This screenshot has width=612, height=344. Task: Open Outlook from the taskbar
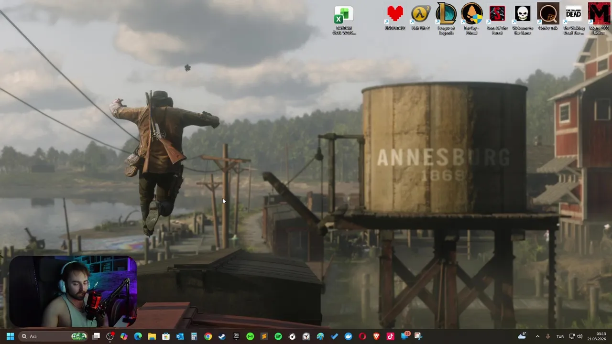tap(180, 336)
